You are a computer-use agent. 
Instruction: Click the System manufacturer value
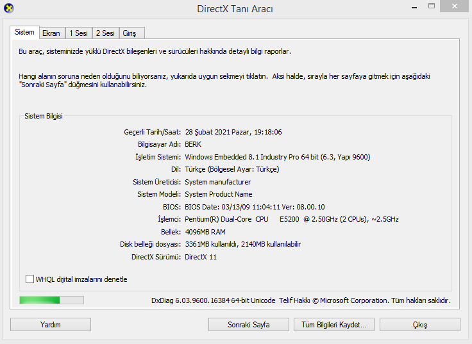(x=217, y=182)
